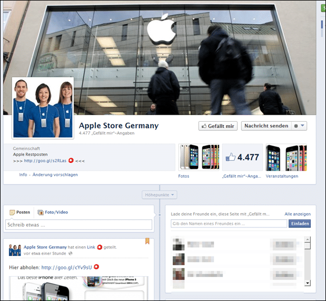Open the Info link
326x301 pixels.
click(23, 175)
